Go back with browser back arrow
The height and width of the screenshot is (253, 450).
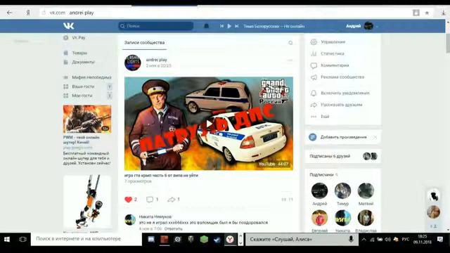click(x=9, y=13)
